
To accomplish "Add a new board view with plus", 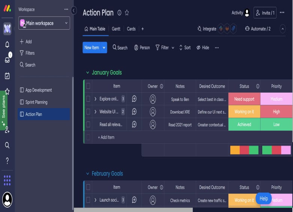I will tap(143, 29).
